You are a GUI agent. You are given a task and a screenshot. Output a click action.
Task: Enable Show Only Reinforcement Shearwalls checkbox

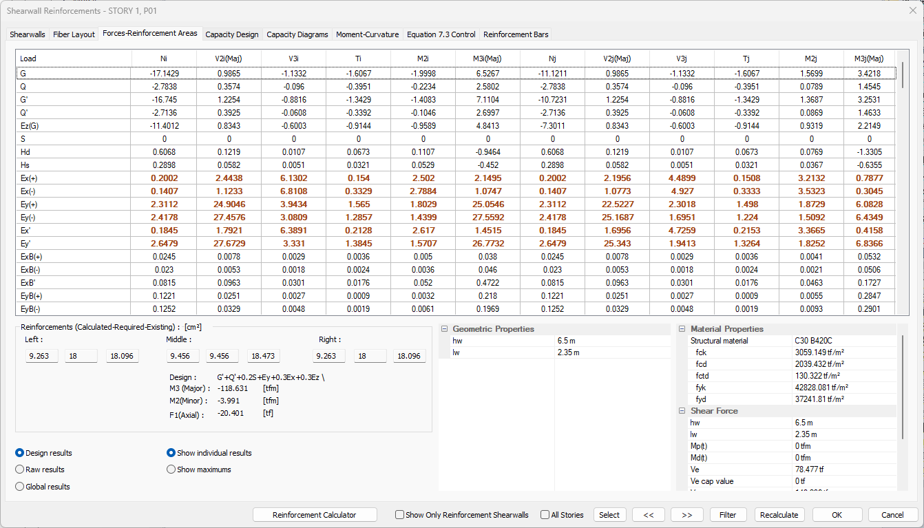[x=400, y=515]
